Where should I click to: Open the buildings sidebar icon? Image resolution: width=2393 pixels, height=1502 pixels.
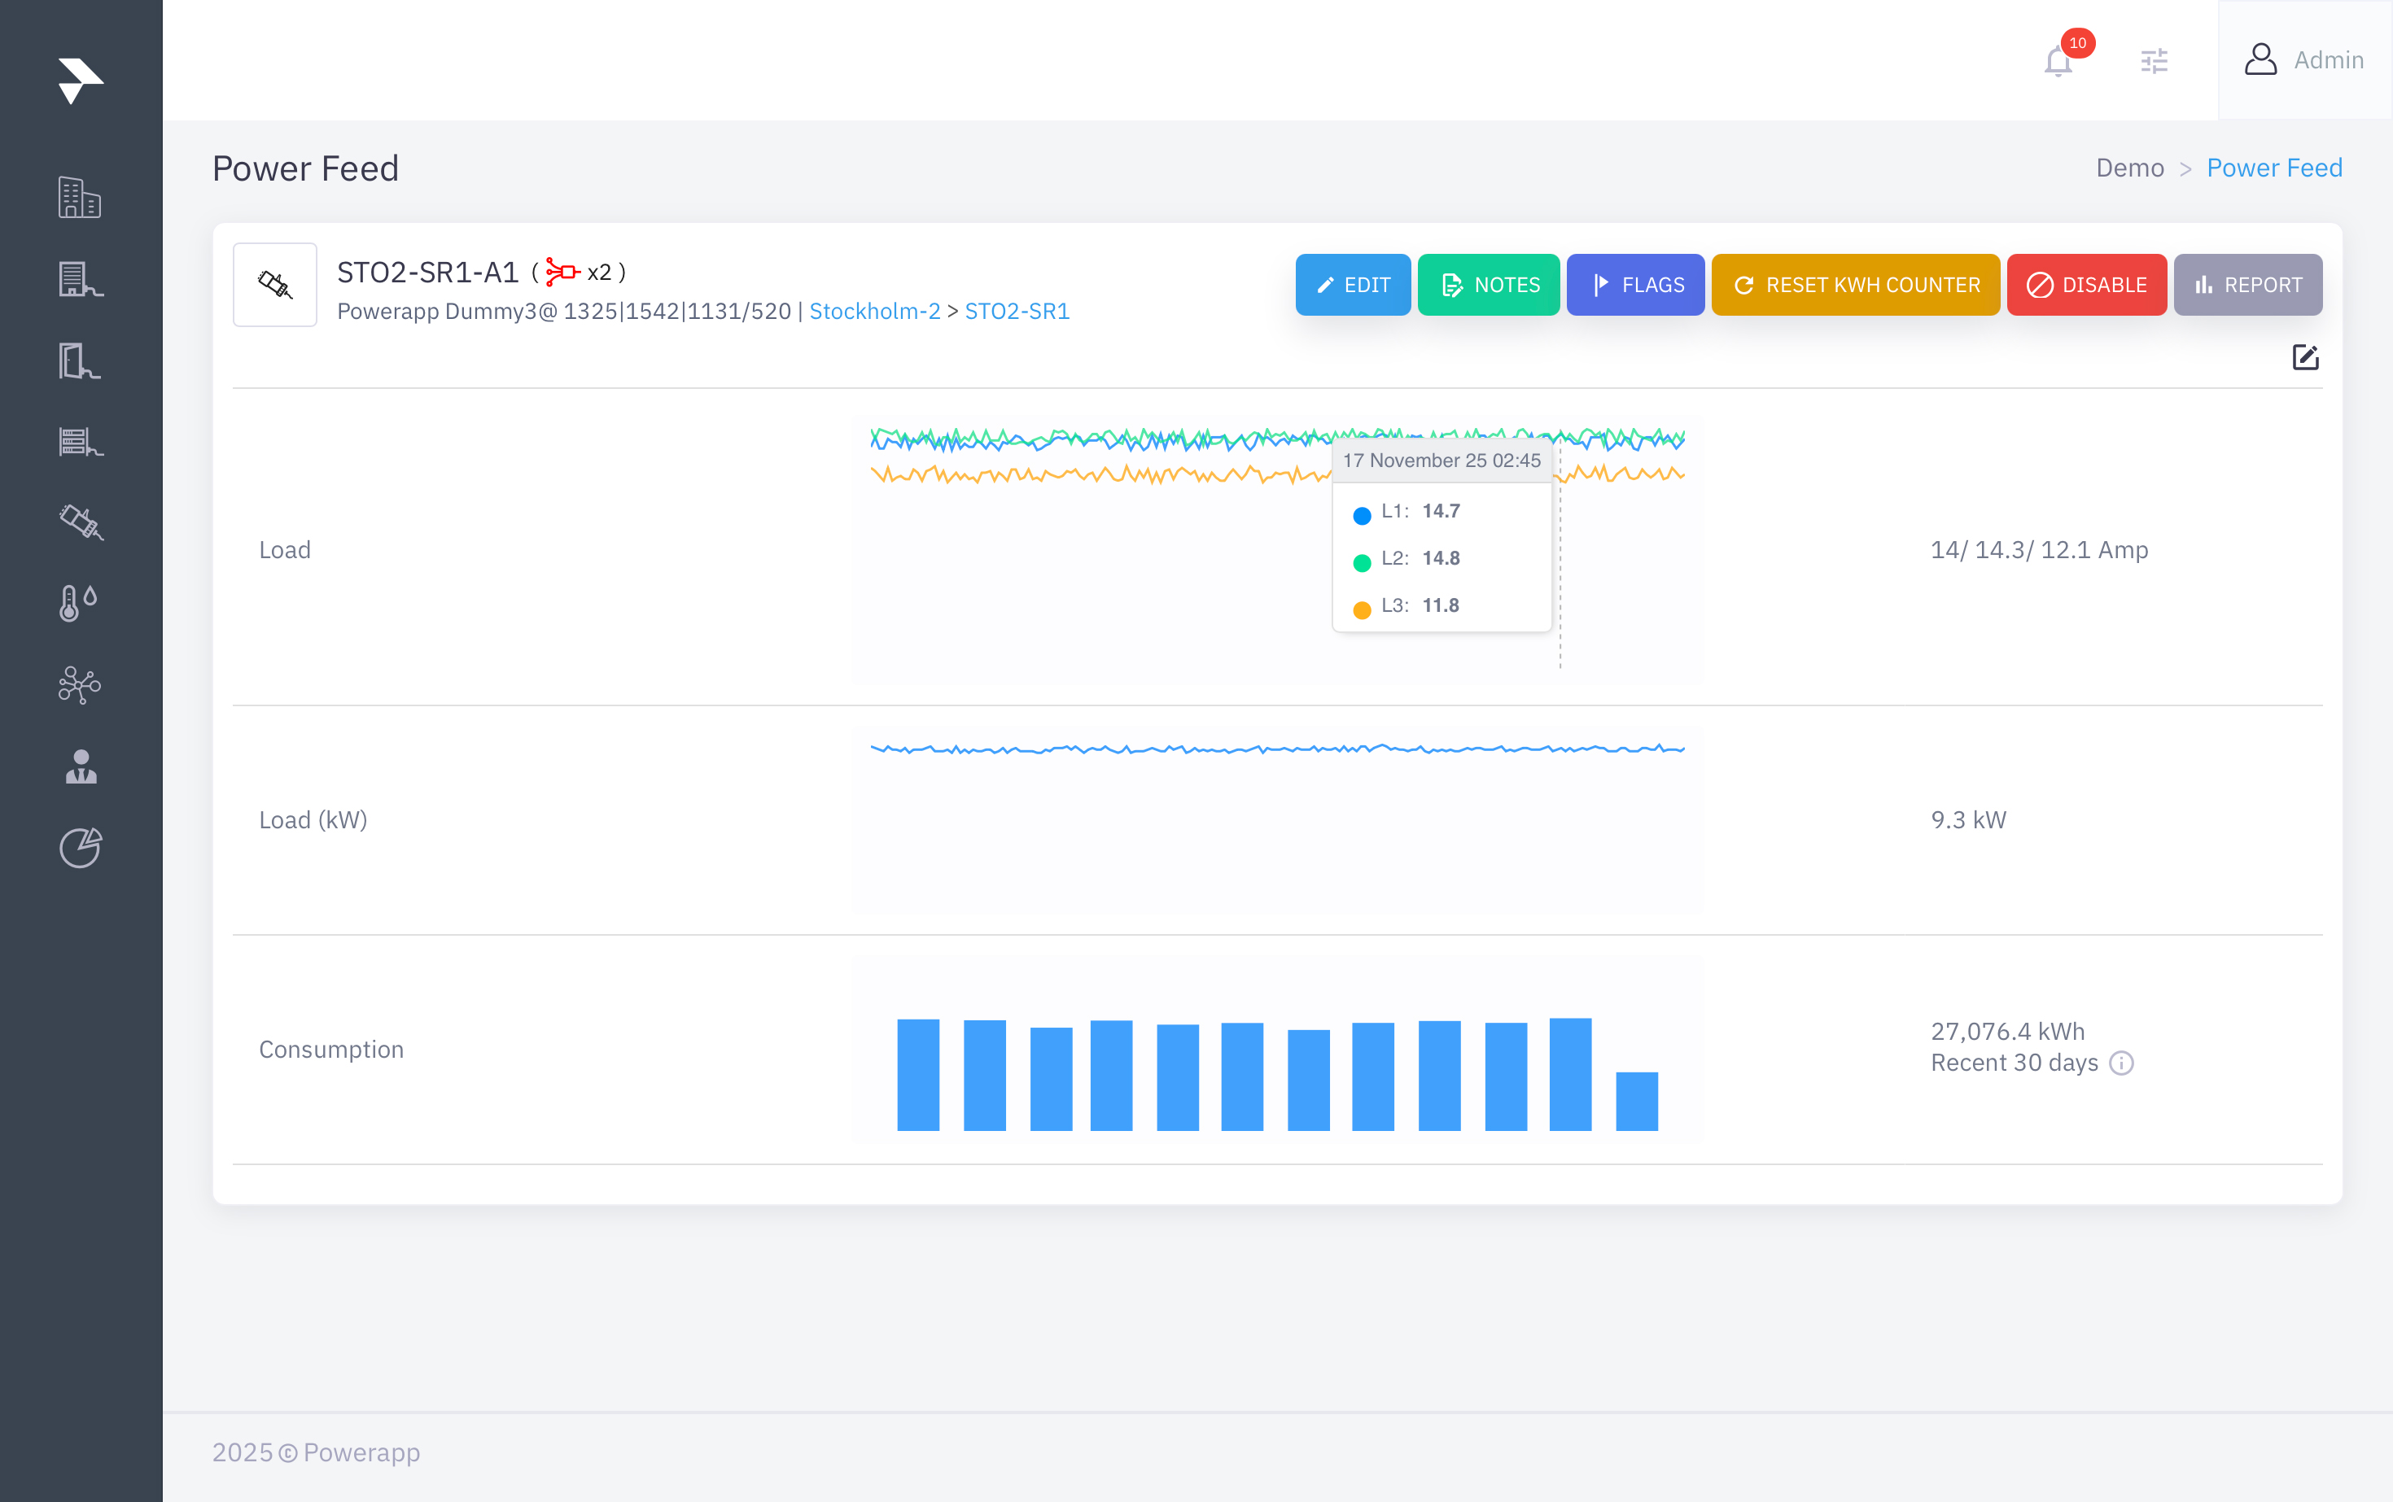[80, 198]
